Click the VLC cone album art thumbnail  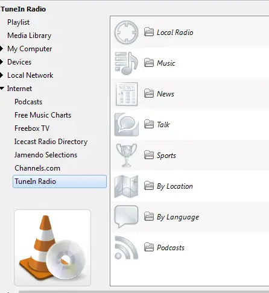coord(52,248)
